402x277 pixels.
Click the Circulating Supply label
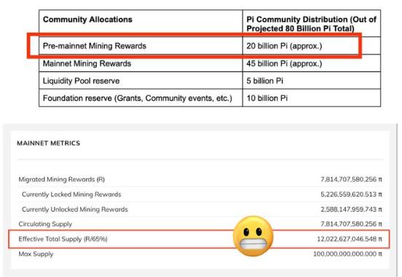45,224
